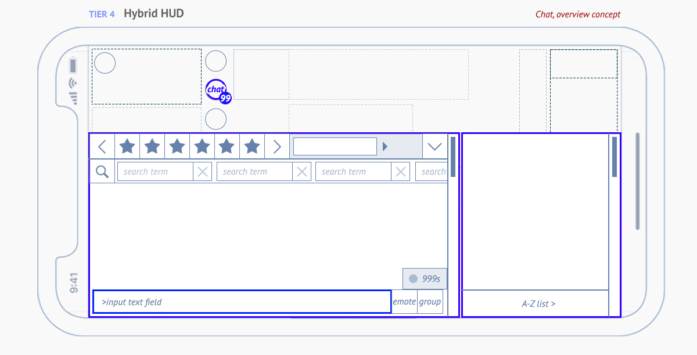Click the circle button below the chat icon
697x355 pixels.
[x=216, y=119]
